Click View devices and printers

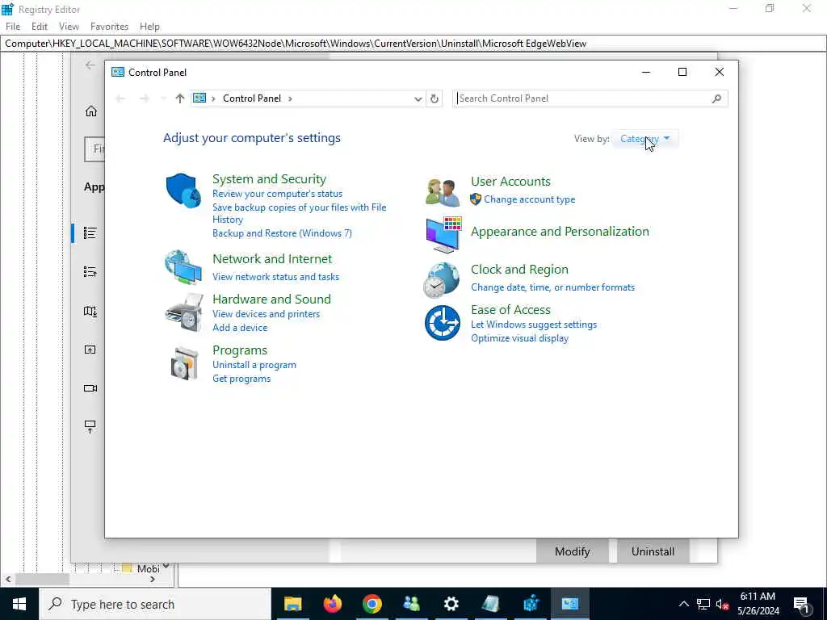[x=266, y=314]
